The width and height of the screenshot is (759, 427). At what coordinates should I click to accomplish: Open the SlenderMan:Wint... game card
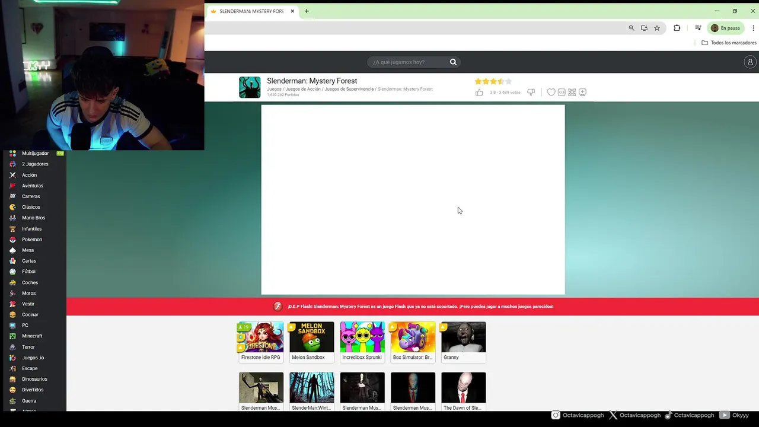coord(311,392)
